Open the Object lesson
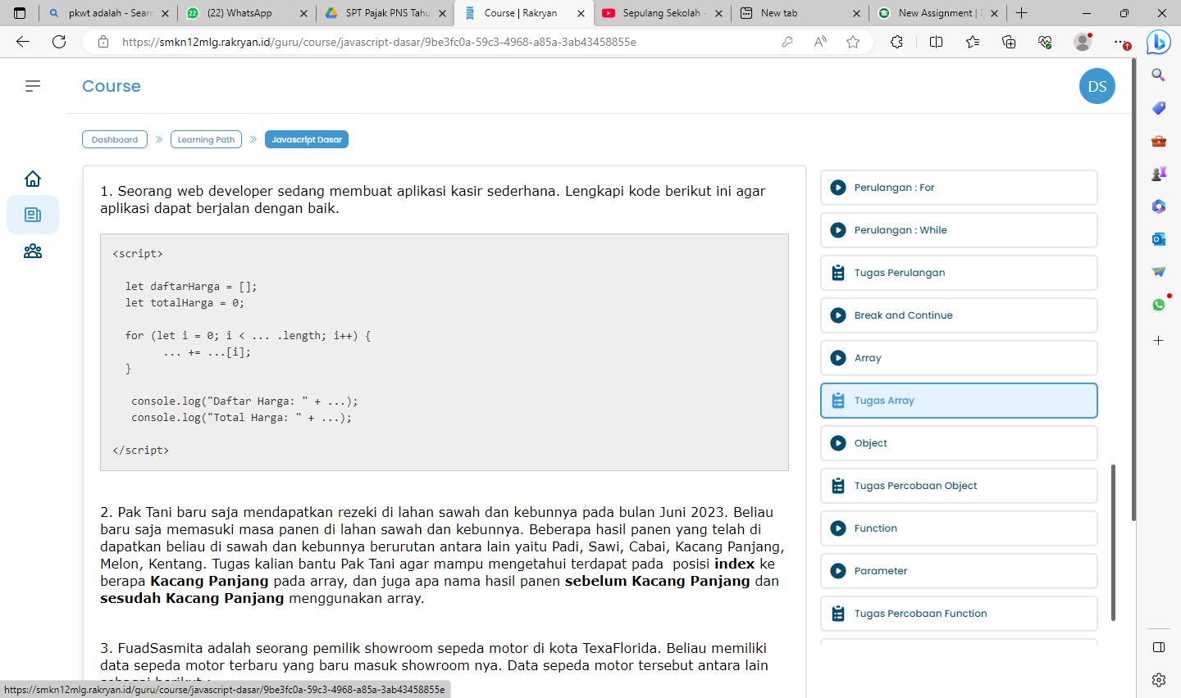1181x698 pixels. [959, 443]
